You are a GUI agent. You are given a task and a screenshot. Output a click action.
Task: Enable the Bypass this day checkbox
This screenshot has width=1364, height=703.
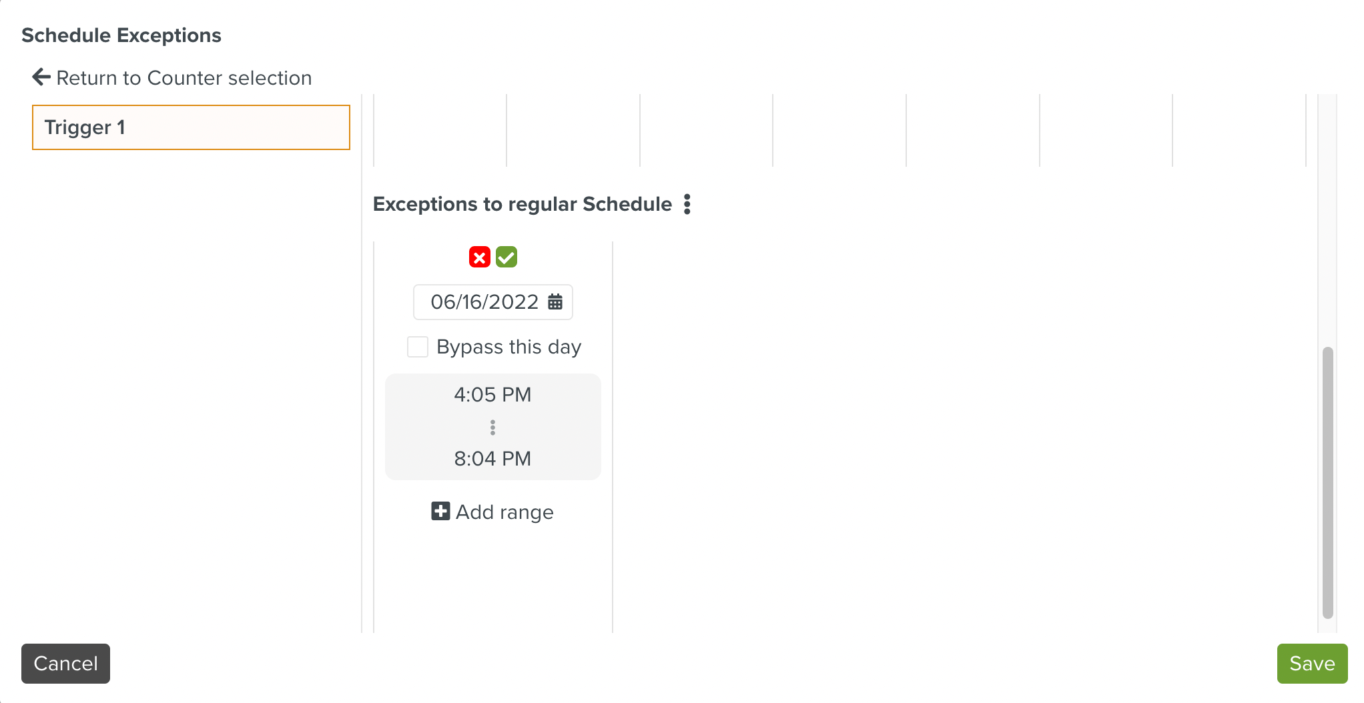point(418,346)
